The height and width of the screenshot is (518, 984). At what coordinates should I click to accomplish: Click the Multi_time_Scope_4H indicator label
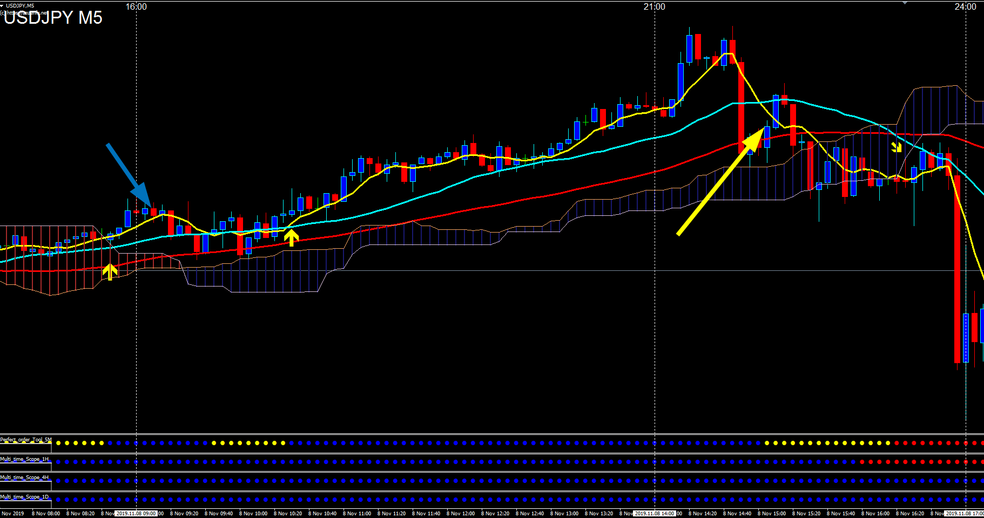pos(24,478)
